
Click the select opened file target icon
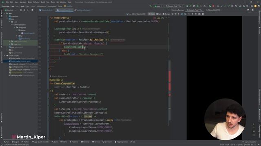click(21, 10)
